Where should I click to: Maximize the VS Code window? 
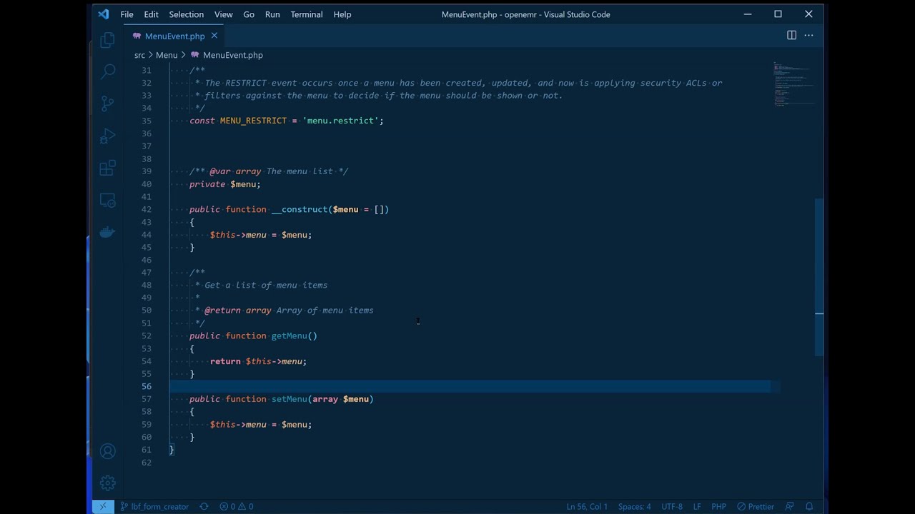[778, 14]
